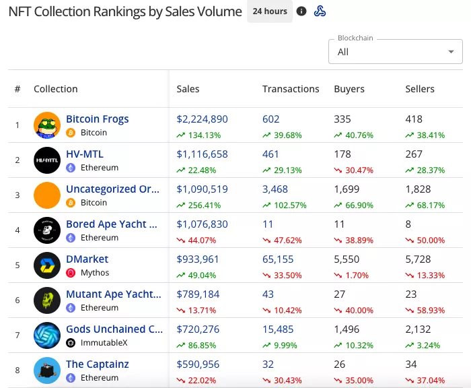
Task: Click the blue API webhook icon
Action: tap(320, 11)
